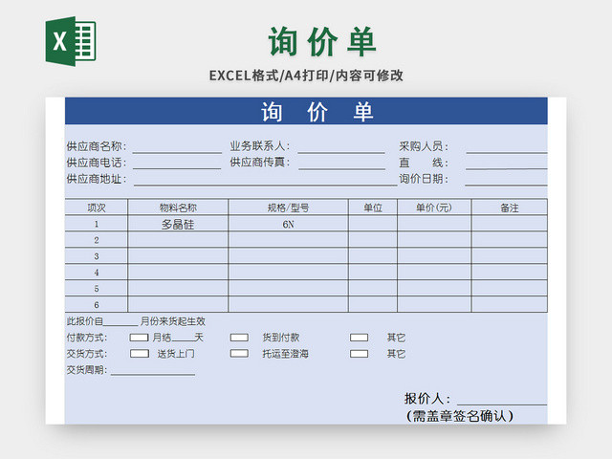The height and width of the screenshot is (459, 612).
Task: Select the empty 物料名称 cell in row 2
Action: pyautogui.click(x=178, y=240)
